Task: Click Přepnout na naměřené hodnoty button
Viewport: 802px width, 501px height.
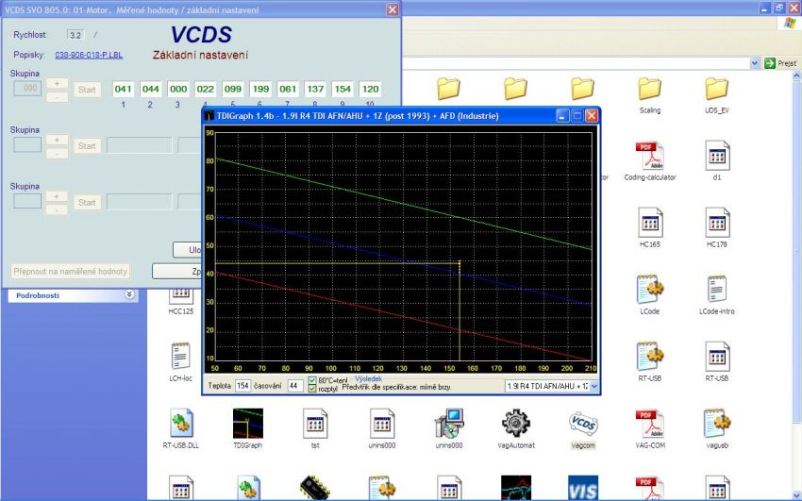Action: coord(70,272)
